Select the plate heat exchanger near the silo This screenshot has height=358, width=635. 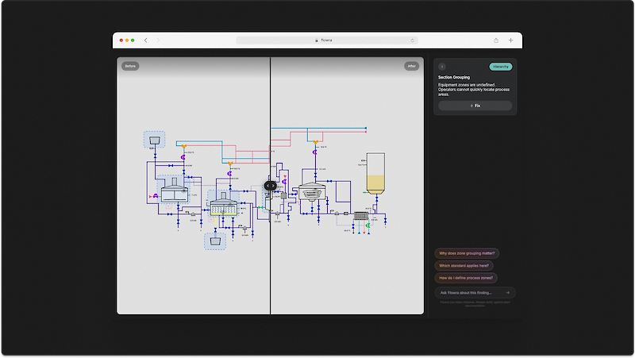[360, 216]
